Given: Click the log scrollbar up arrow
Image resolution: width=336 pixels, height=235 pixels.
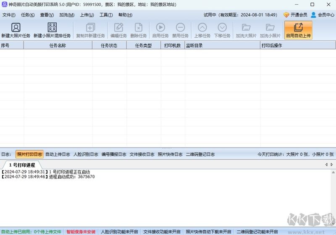Looking at the screenshot, I should coord(333,172).
